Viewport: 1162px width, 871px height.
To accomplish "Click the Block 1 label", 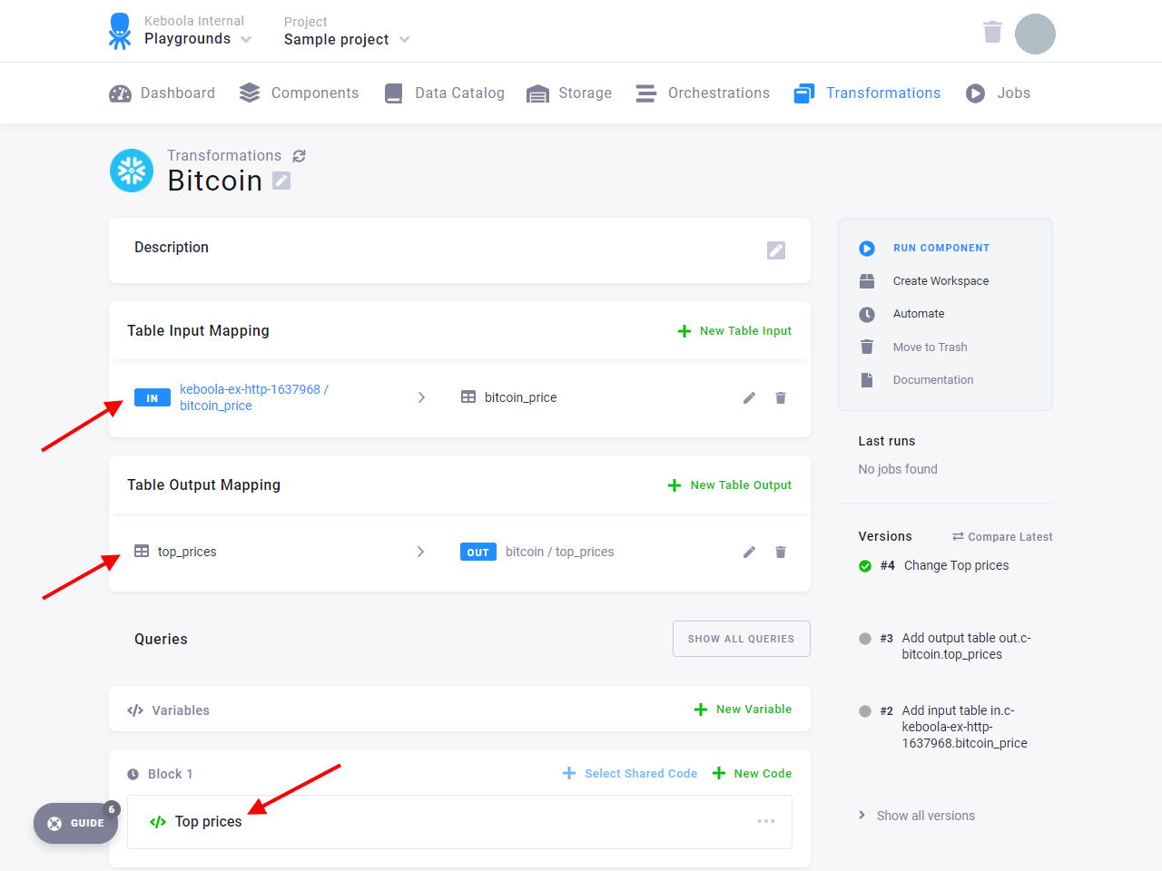I will coord(171,774).
